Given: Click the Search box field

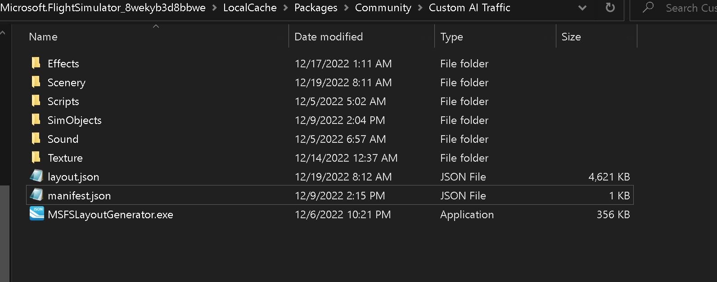Looking at the screenshot, I should pos(673,8).
